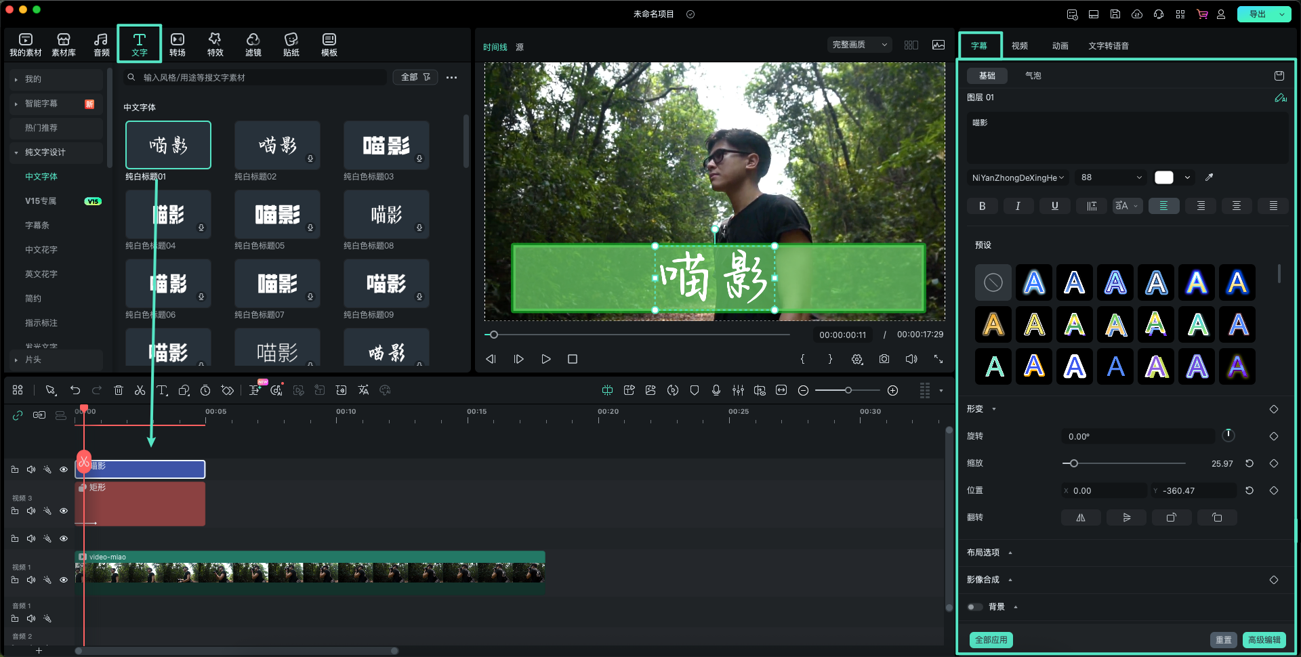This screenshot has height=657, width=1301.
Task: Play the preview video
Action: tap(545, 359)
